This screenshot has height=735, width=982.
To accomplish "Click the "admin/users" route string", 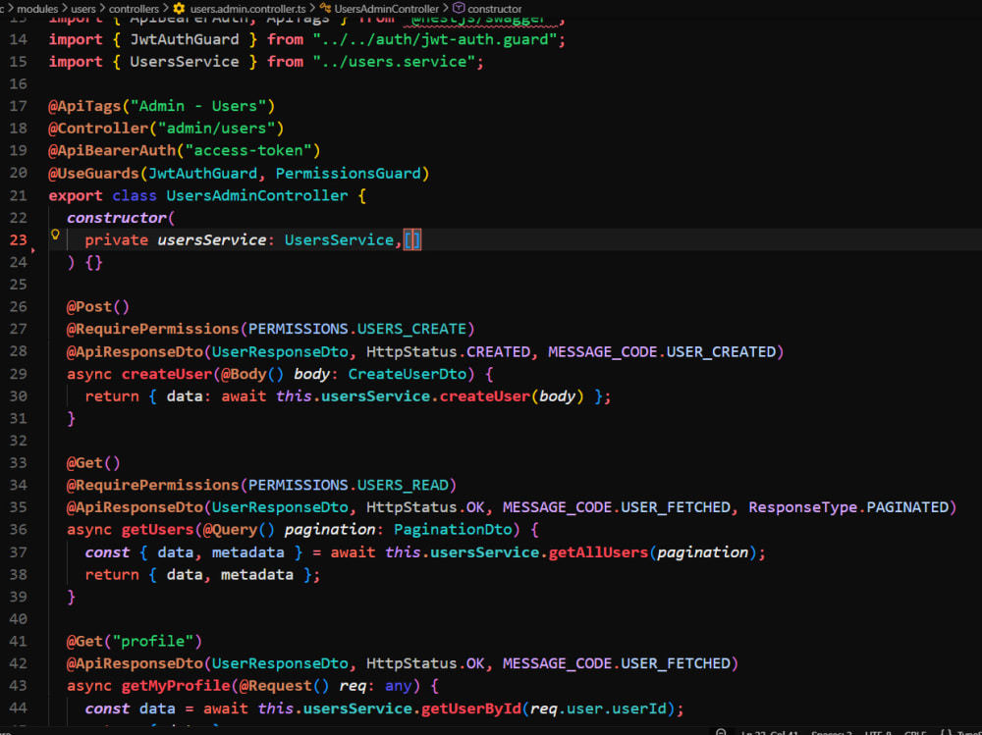I will pyautogui.click(x=217, y=129).
